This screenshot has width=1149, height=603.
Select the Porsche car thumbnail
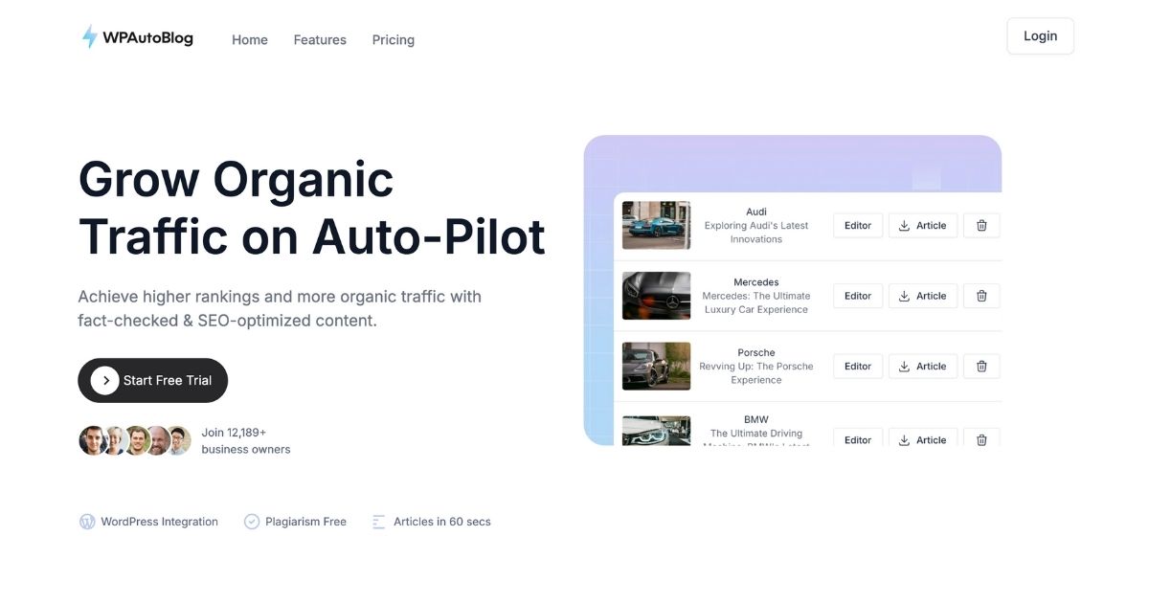(x=656, y=366)
